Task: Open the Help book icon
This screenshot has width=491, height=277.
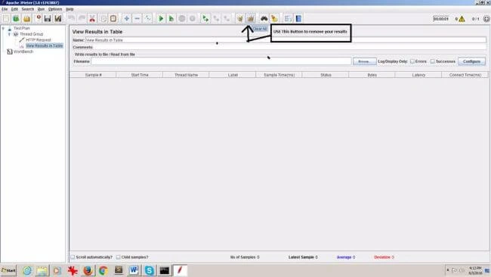Action: tap(298, 18)
